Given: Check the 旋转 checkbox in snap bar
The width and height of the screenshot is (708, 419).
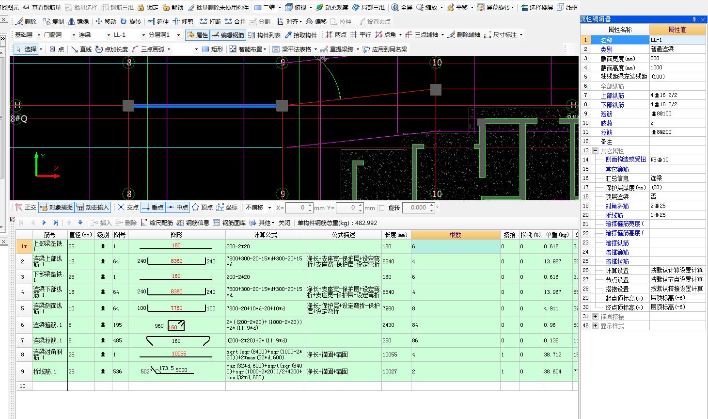Looking at the screenshot, I should pos(381,208).
